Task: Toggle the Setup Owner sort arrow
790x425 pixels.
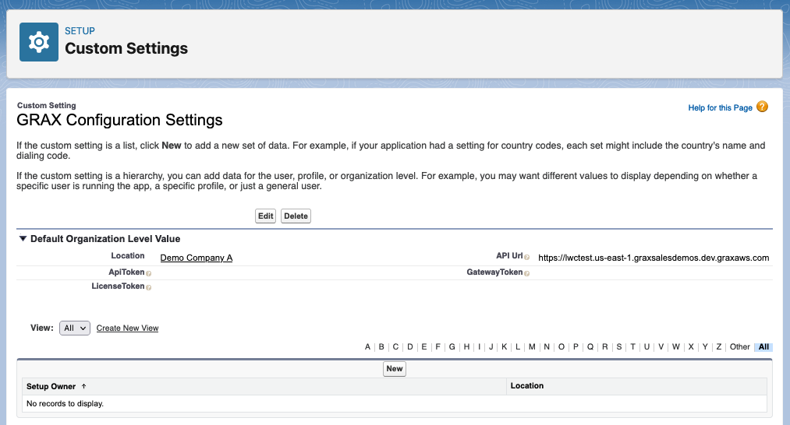Action: point(83,386)
